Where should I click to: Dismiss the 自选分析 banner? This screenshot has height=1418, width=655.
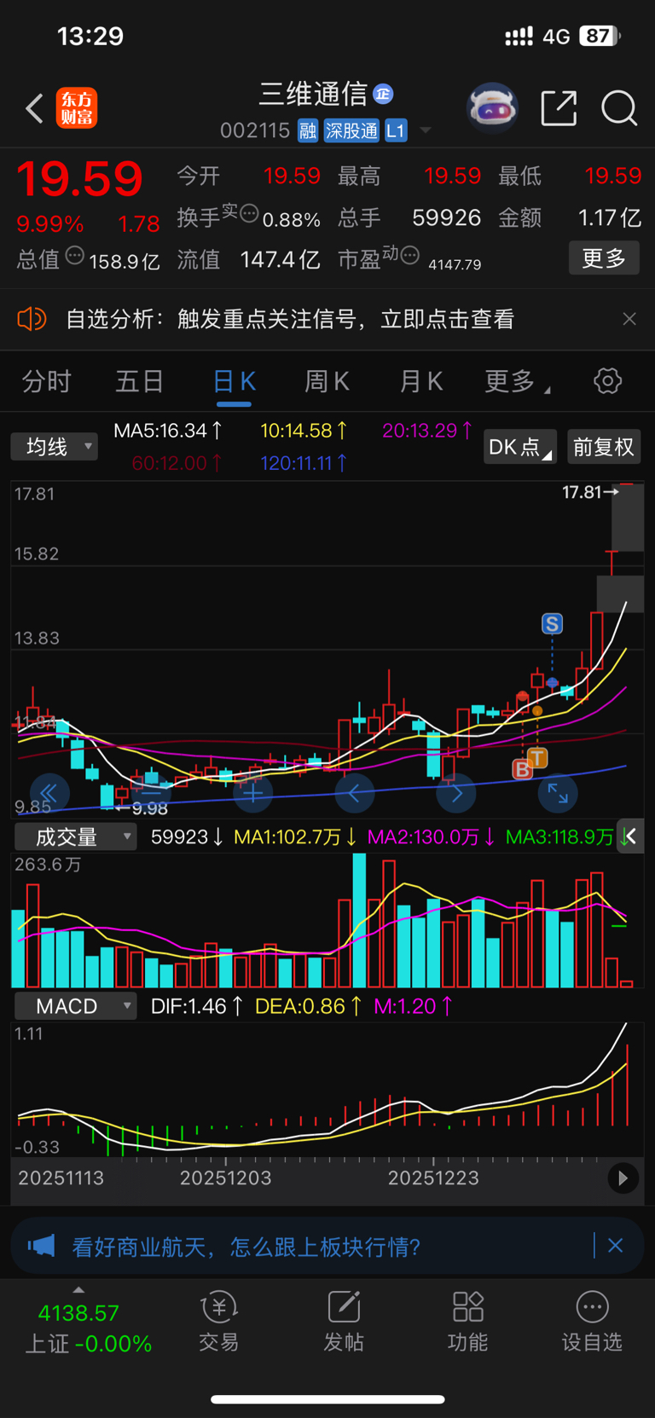click(x=629, y=319)
